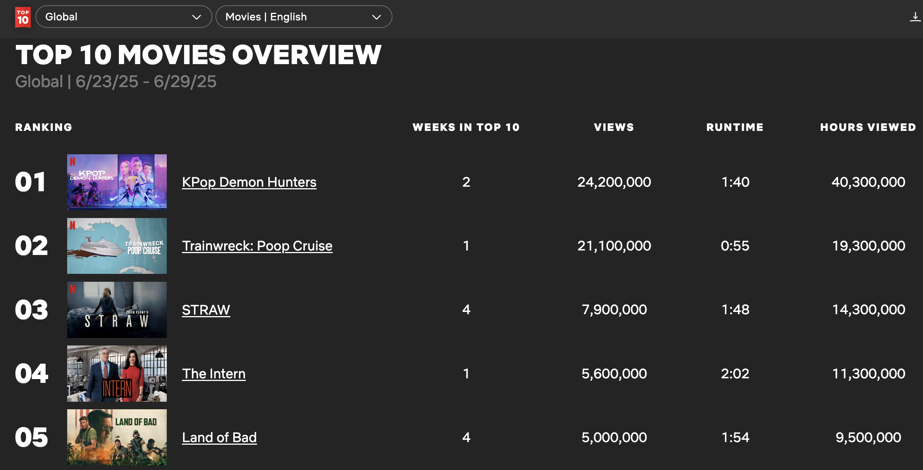Download the Top 10 data via download icon
Image resolution: width=923 pixels, height=470 pixels.
click(x=915, y=17)
